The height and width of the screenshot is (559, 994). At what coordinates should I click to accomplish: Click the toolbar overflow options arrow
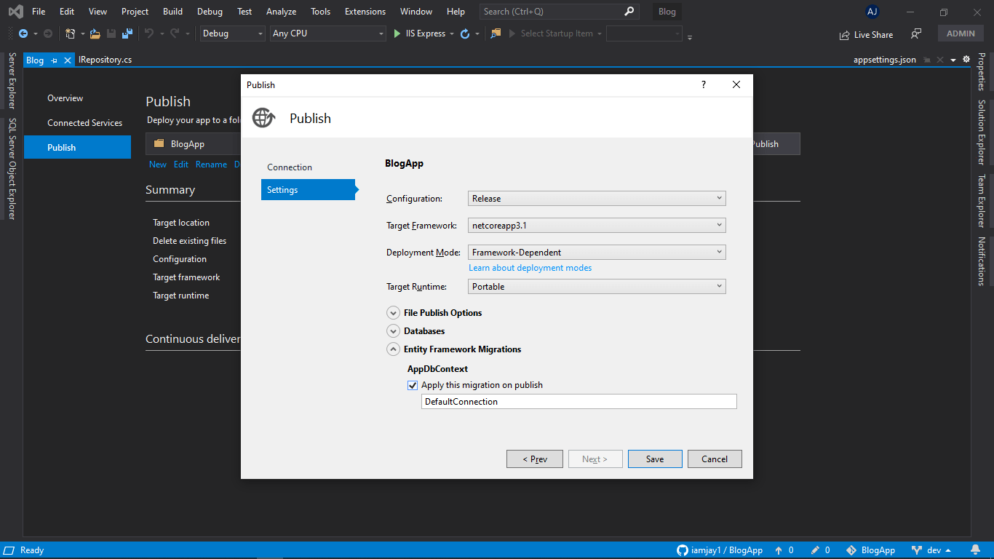tap(690, 37)
